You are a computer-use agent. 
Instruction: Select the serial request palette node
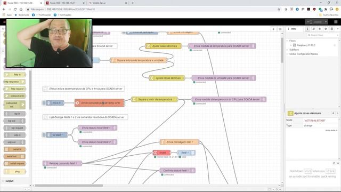(14, 164)
